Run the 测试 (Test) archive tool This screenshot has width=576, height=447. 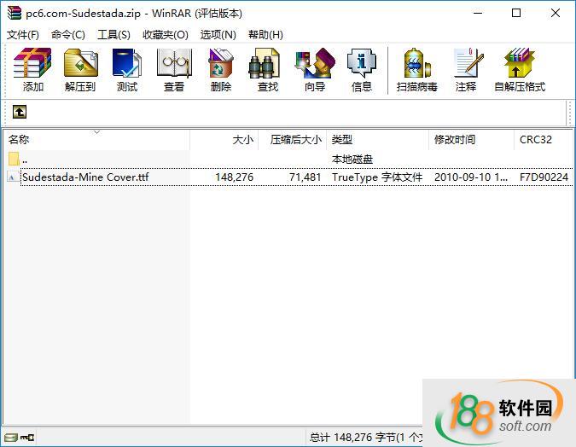127,70
